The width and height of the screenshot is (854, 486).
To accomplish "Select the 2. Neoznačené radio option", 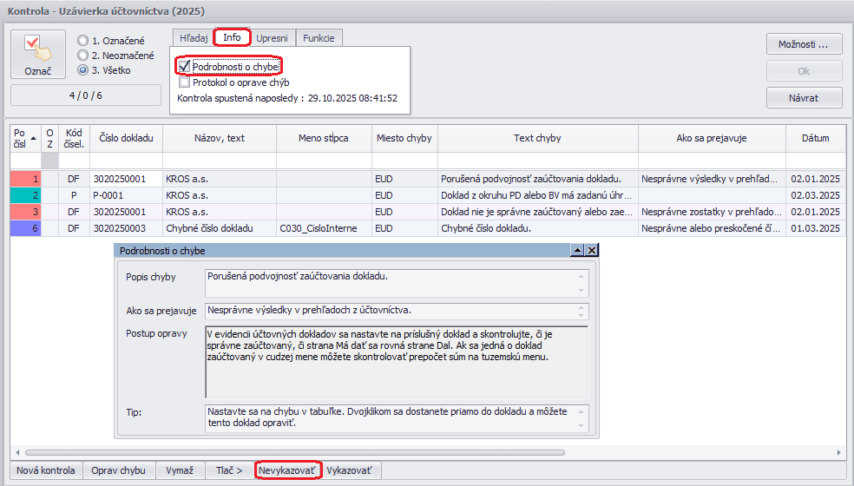I will point(83,56).
